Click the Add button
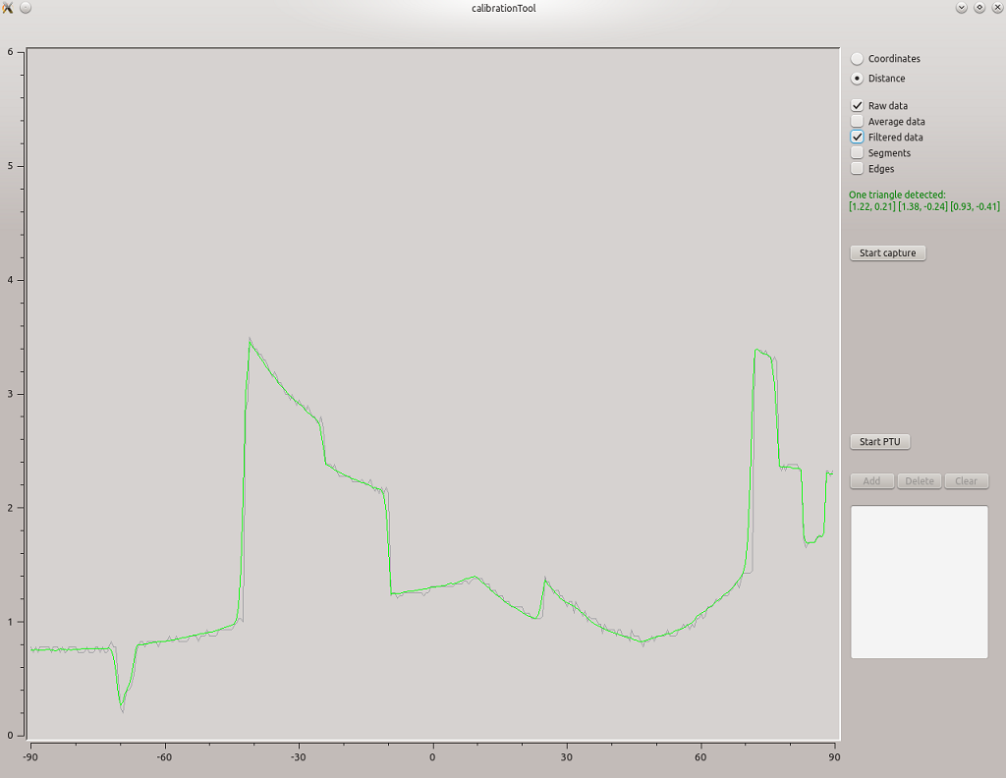 [x=871, y=481]
